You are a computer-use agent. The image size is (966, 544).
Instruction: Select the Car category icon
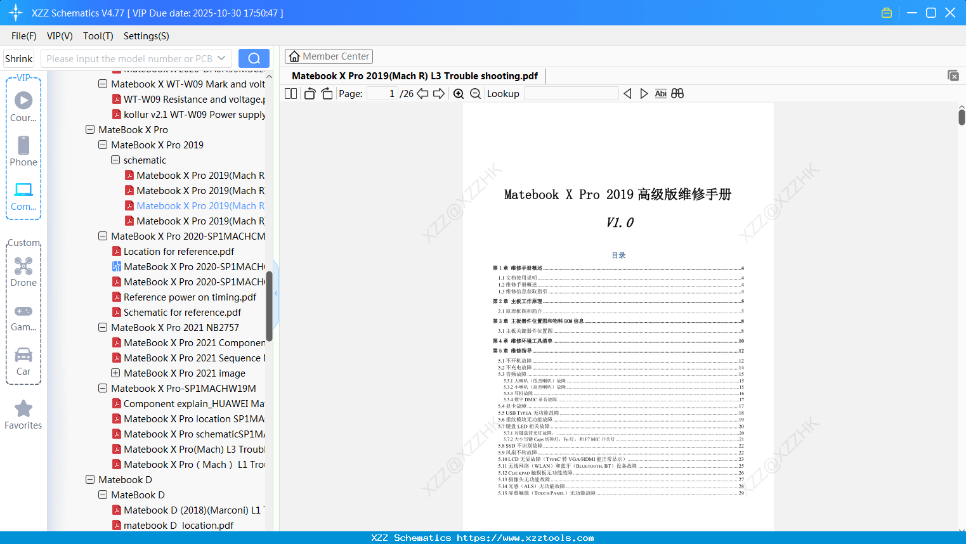point(23,361)
